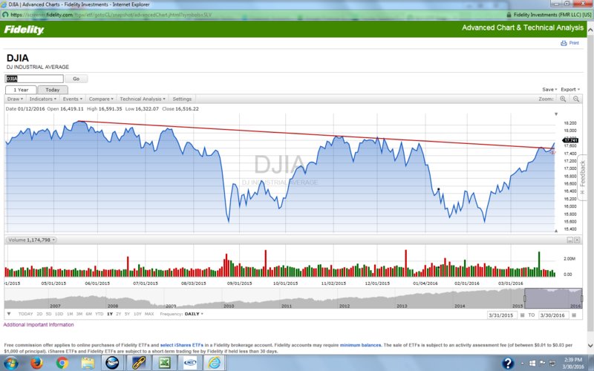Click the up triangle below price axis
Image resolution: width=594 pixels, height=371 pixels.
coord(556,231)
